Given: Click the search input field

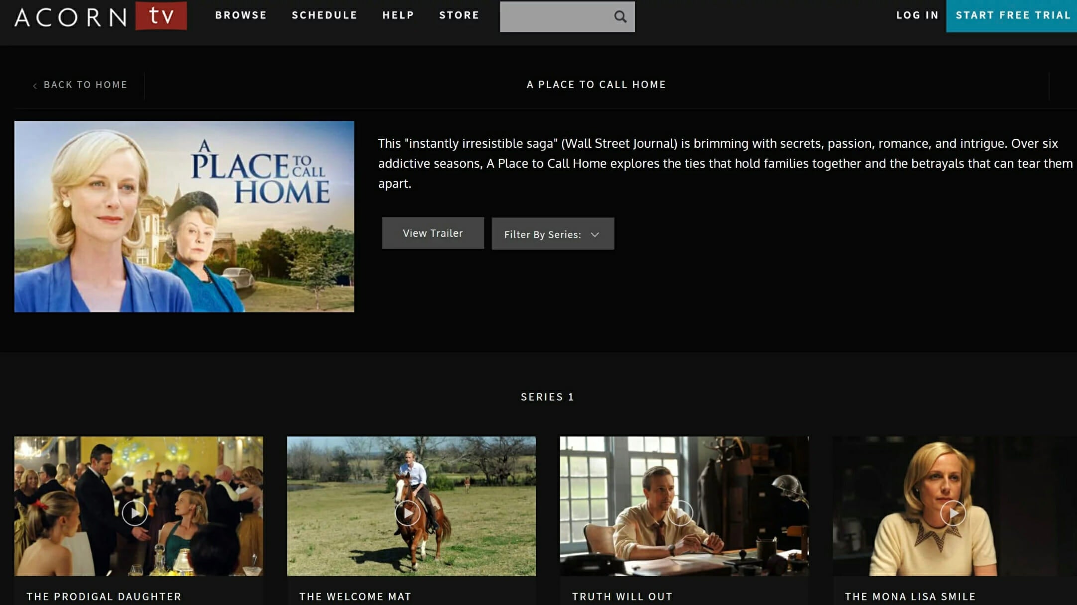Looking at the screenshot, I should [x=567, y=16].
